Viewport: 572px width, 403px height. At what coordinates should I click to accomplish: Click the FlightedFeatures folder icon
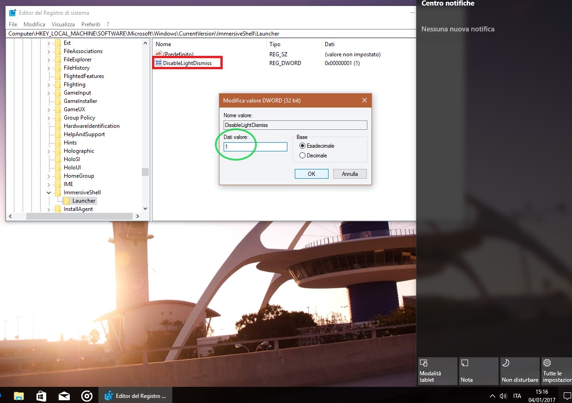coord(58,76)
